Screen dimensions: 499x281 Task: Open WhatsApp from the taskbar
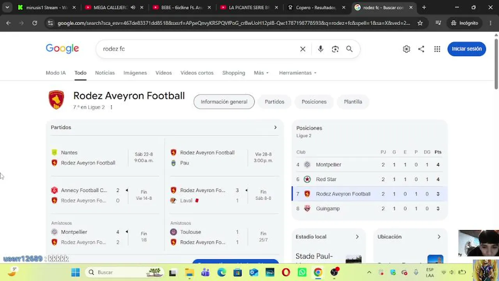[302, 272]
